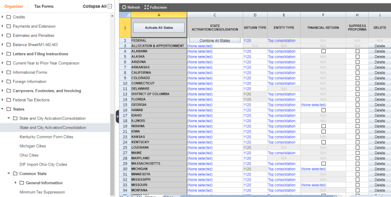
Task: Click the Refresh icon in the toolbar
Action: [x=124, y=7]
